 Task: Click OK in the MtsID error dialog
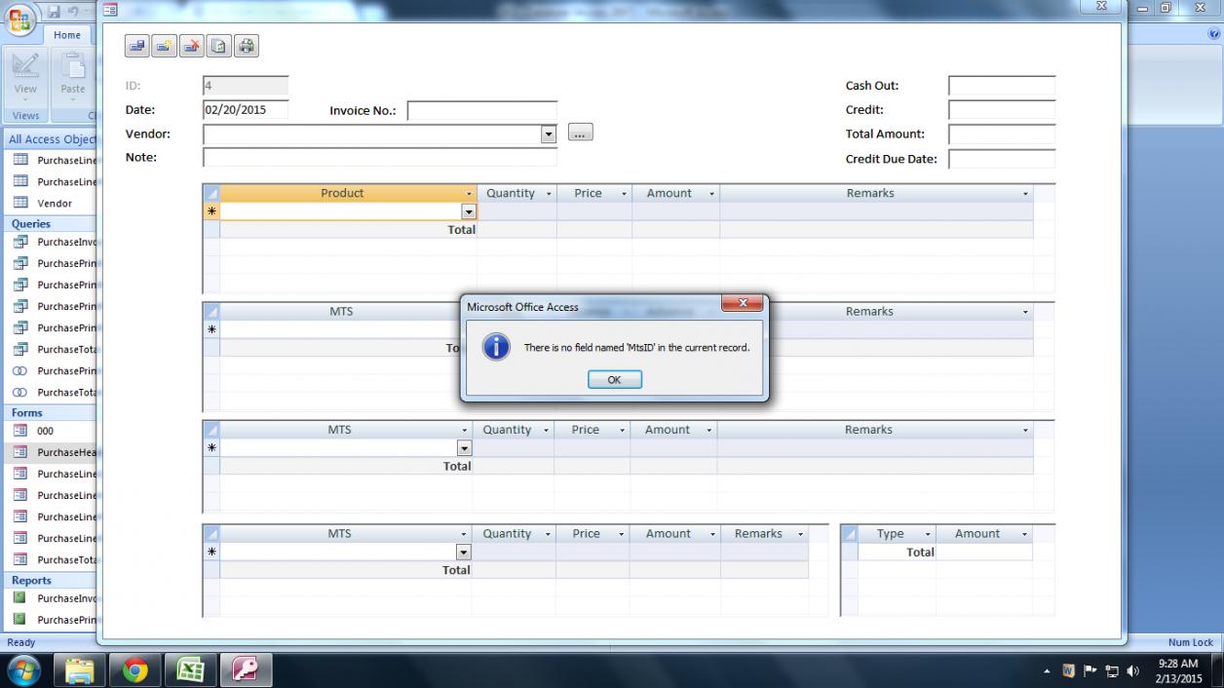click(614, 380)
